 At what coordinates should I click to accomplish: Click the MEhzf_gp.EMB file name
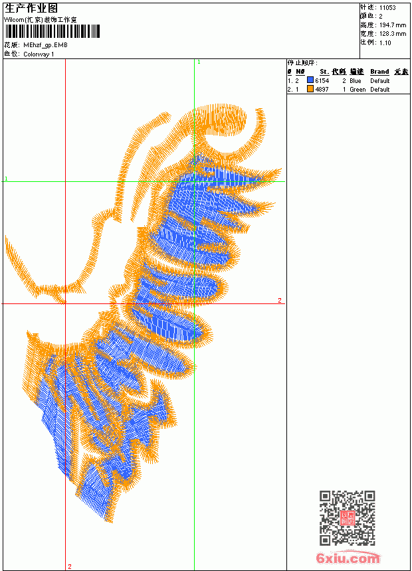click(45, 45)
